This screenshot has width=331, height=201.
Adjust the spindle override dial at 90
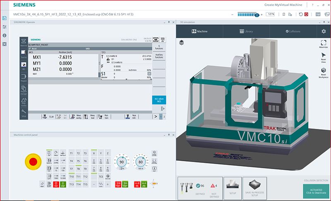tap(122, 162)
